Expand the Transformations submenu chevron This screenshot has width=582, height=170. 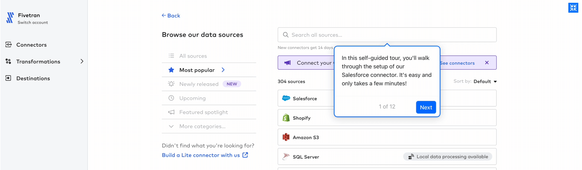[x=82, y=61]
